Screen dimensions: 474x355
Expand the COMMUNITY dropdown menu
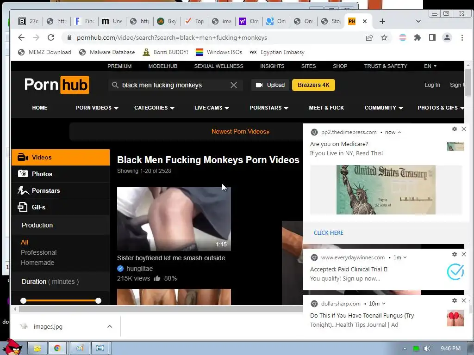pos(384,108)
